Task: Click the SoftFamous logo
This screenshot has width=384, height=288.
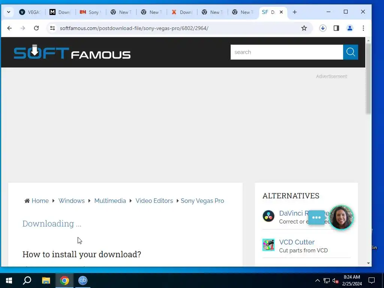Action: point(72,52)
